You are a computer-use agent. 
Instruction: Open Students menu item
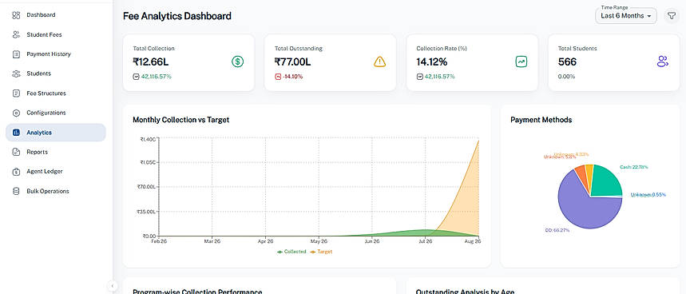56,73
